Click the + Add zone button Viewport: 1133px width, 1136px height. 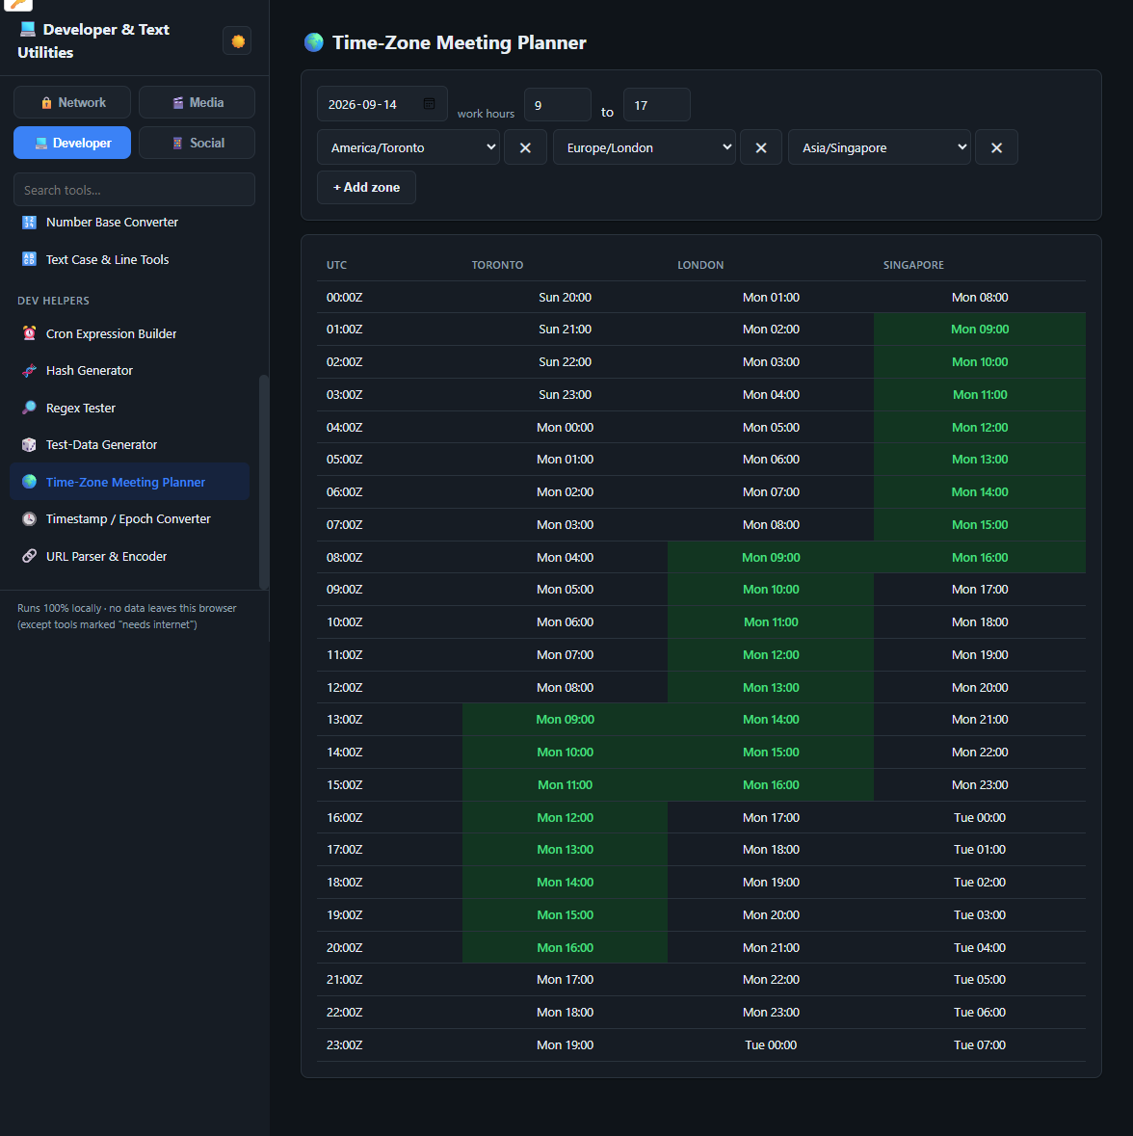pos(366,187)
